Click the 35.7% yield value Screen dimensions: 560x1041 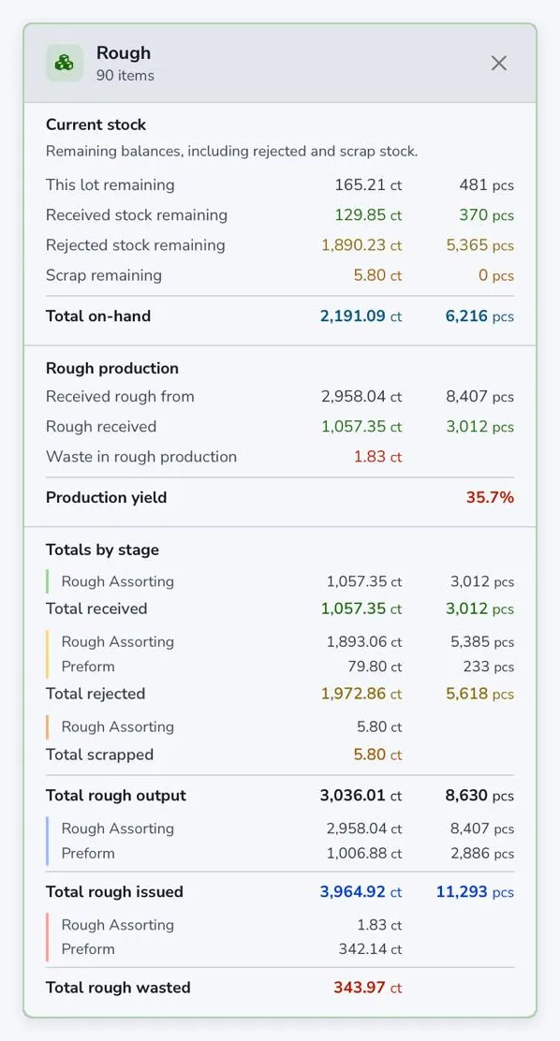coord(490,497)
